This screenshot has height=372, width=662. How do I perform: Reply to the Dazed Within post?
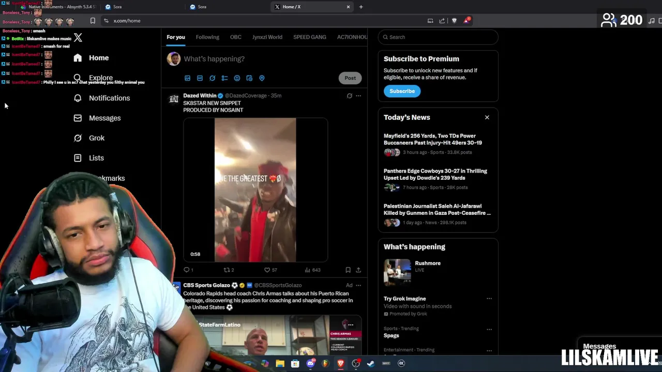pyautogui.click(x=187, y=270)
